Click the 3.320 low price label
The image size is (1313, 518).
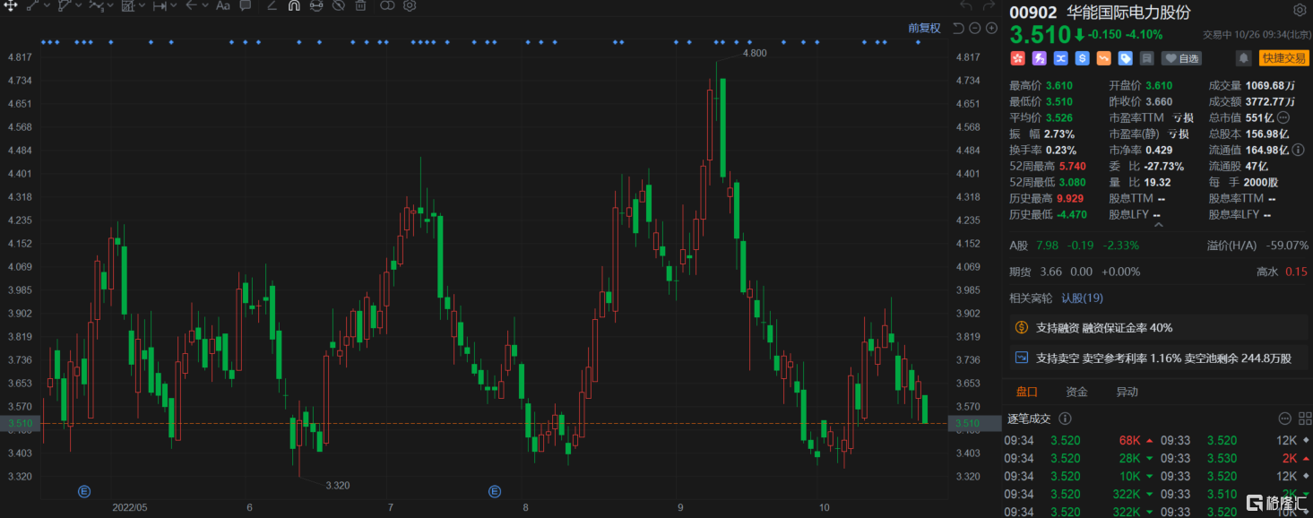coord(337,485)
